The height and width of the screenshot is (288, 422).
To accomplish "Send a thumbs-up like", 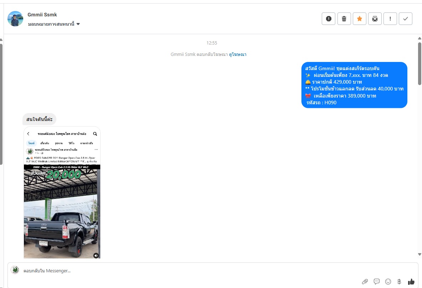I will [411, 281].
